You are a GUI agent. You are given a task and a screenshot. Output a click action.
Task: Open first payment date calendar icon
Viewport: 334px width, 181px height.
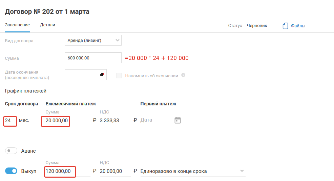click(x=178, y=120)
